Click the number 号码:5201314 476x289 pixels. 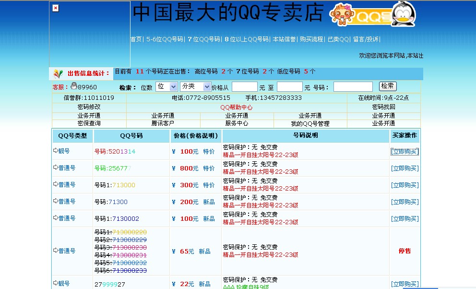pos(115,152)
